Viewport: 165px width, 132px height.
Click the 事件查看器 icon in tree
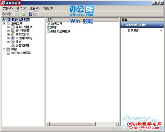point(13,31)
